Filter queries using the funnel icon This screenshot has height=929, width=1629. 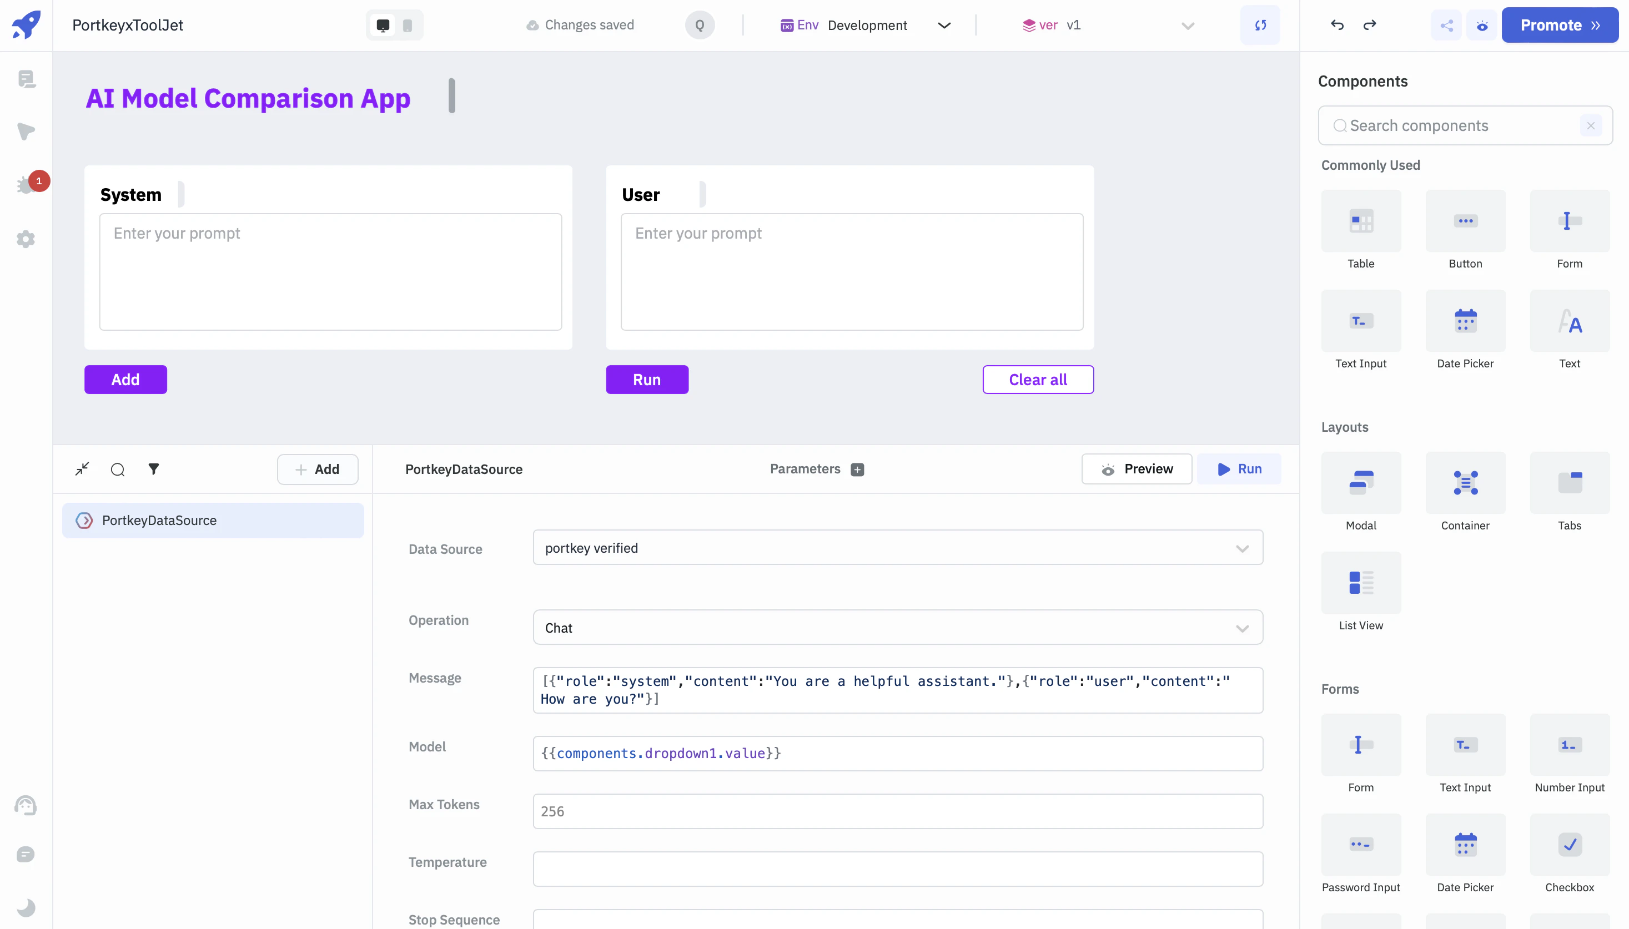click(x=154, y=469)
